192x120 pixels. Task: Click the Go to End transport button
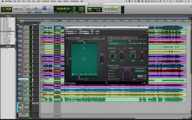(x=116, y=12)
